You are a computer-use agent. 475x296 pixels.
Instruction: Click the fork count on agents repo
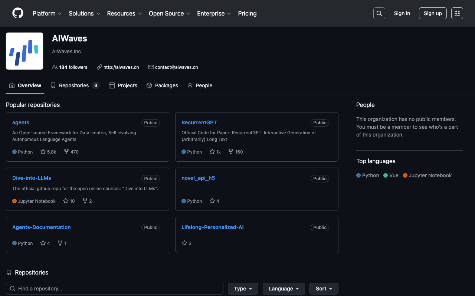tap(71, 152)
